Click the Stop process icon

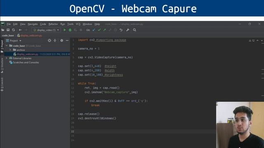81,30
